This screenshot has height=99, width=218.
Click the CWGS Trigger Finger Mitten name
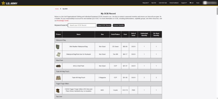click(x=78, y=90)
